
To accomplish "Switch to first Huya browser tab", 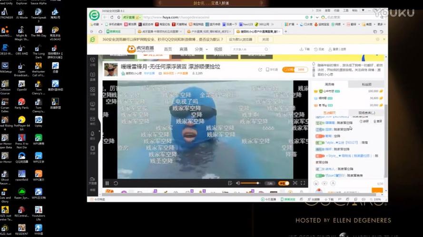I will [159, 31].
